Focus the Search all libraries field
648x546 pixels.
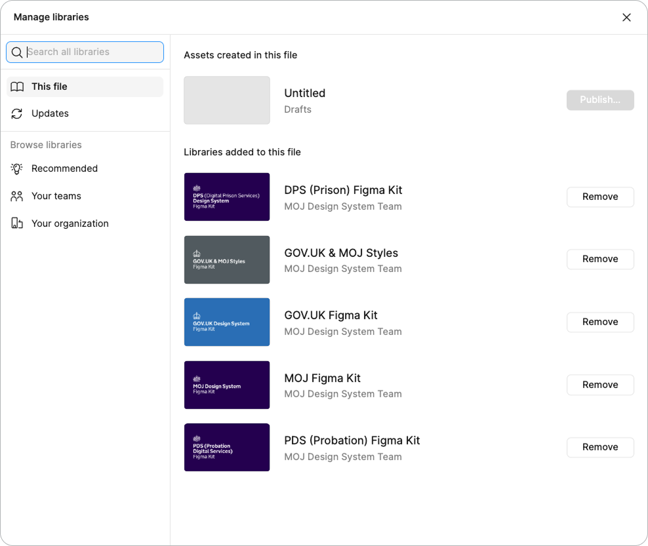pos(85,52)
